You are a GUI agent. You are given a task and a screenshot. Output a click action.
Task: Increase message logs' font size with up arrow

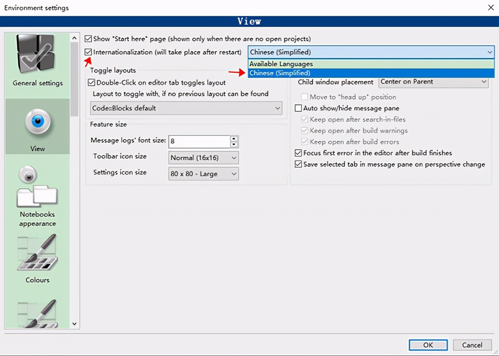pos(234,139)
